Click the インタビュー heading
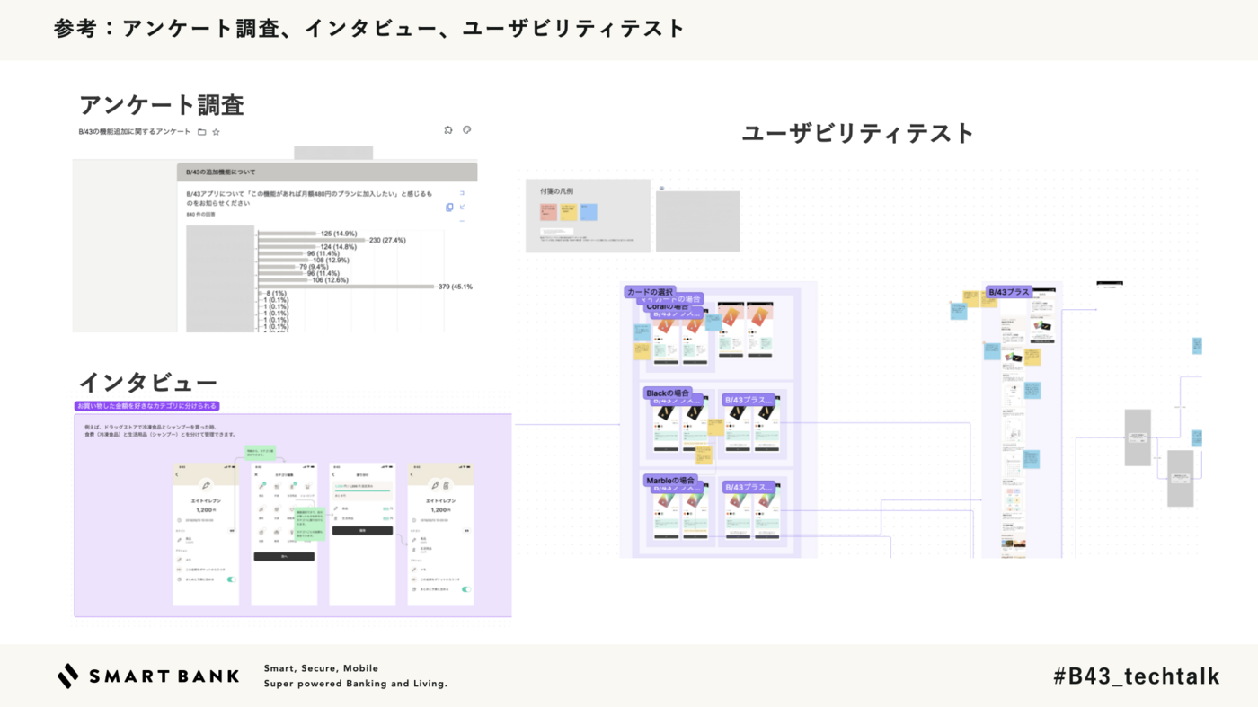Image resolution: width=1258 pixels, height=707 pixels. pos(148,383)
